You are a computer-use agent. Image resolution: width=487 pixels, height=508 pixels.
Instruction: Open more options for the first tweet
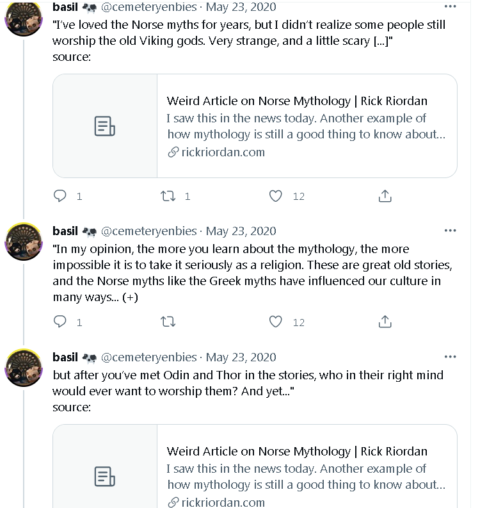[450, 6]
